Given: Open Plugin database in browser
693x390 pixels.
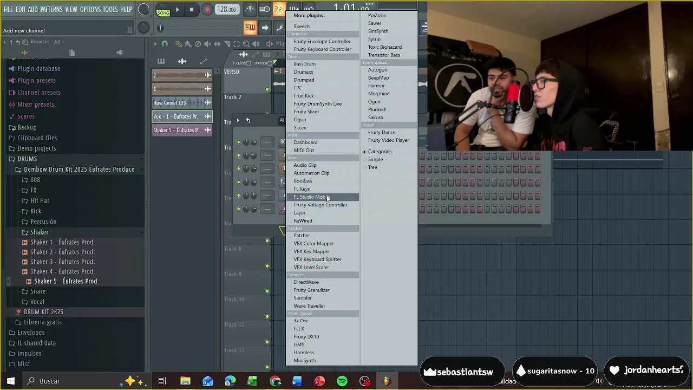Looking at the screenshot, I should tap(38, 69).
